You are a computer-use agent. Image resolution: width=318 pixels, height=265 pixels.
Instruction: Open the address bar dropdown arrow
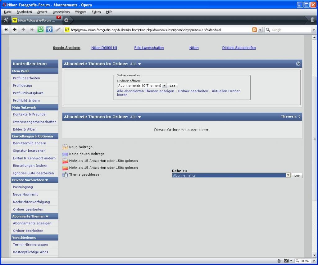[x=260, y=30]
